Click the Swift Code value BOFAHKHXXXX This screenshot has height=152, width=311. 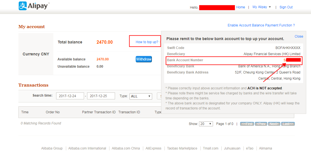[288, 48]
